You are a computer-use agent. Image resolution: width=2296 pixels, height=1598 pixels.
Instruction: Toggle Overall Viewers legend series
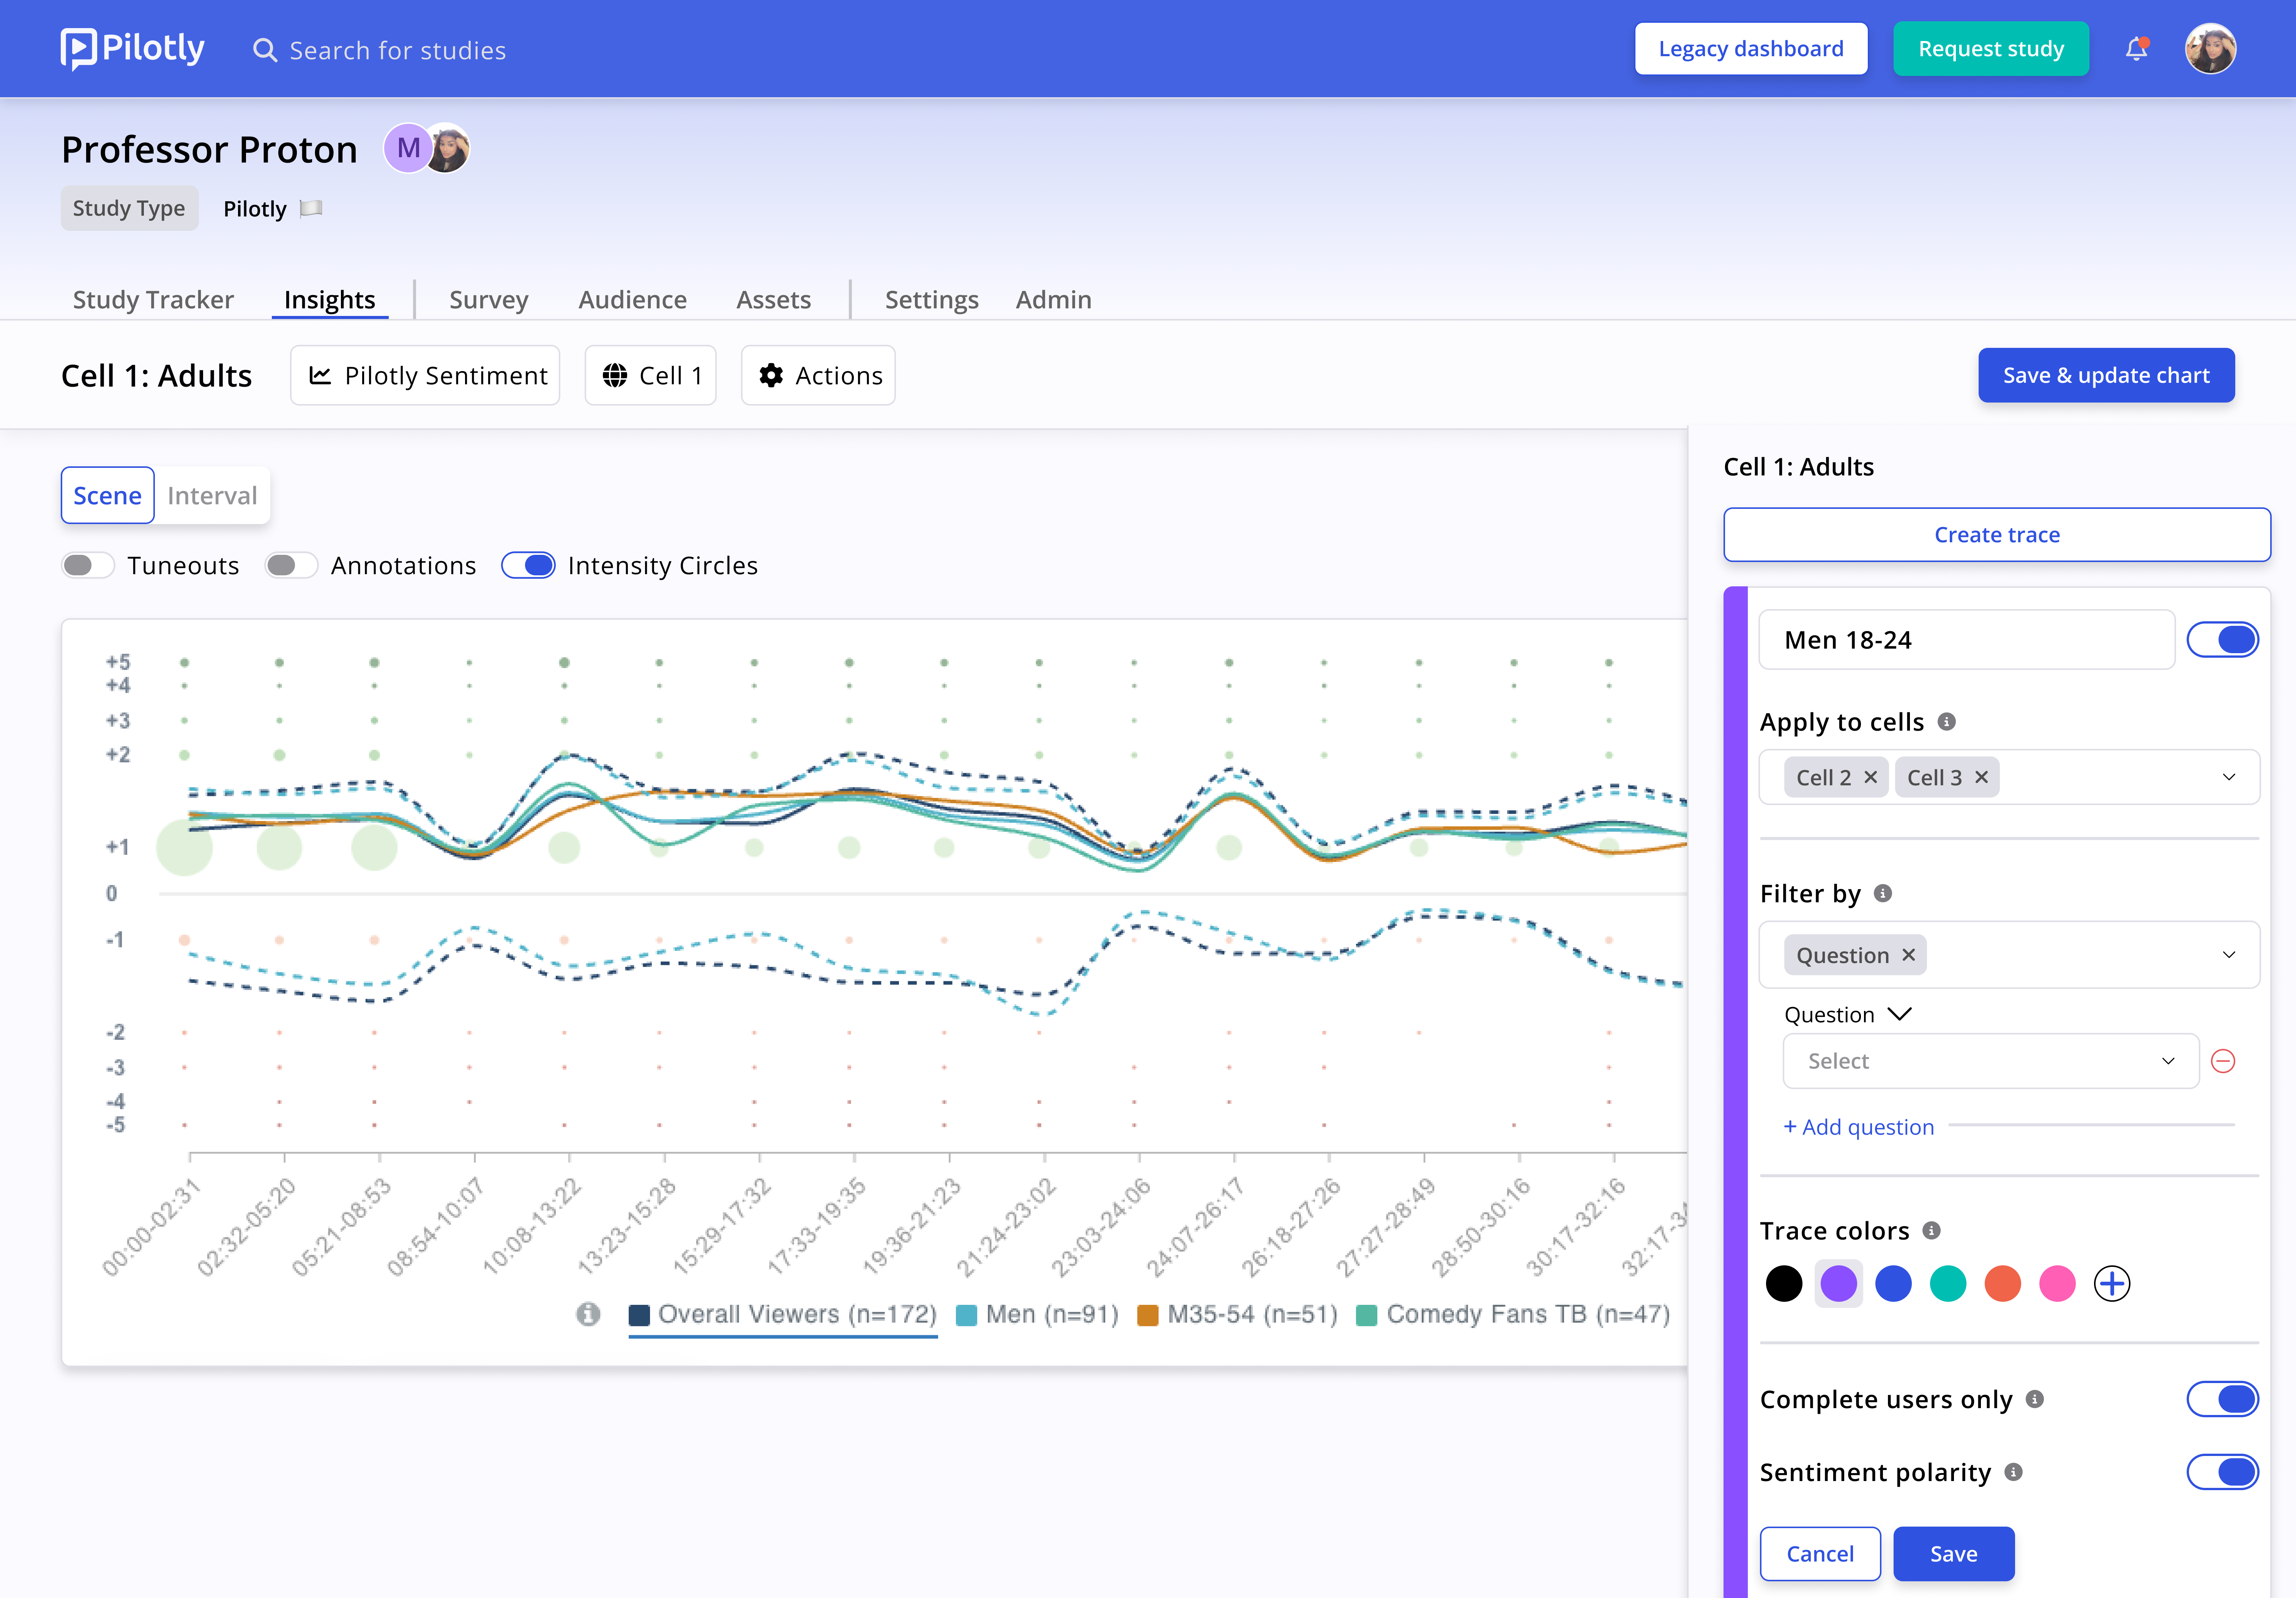[x=783, y=1314]
